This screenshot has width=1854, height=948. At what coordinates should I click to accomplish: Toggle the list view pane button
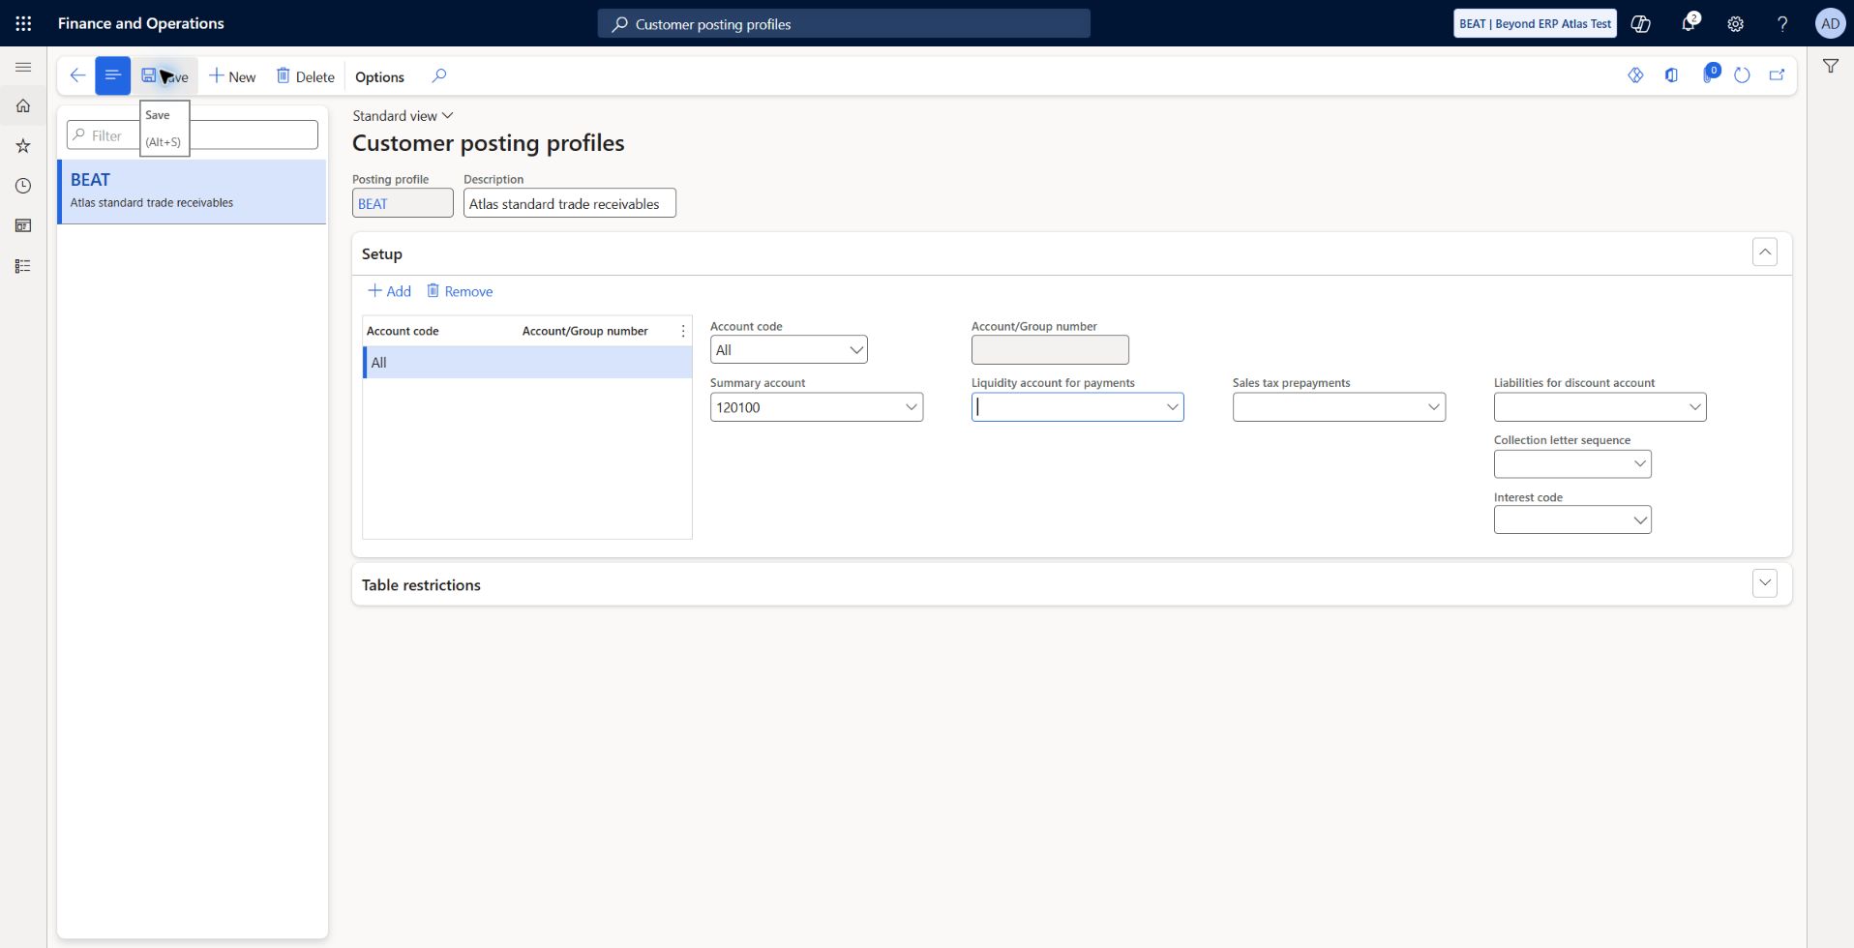pyautogui.click(x=112, y=75)
